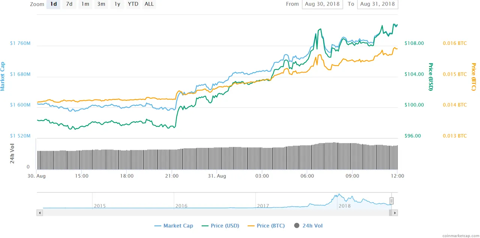Click the $1 520M market cap axis label
The width and height of the screenshot is (480, 238).
pyautogui.click(x=20, y=136)
